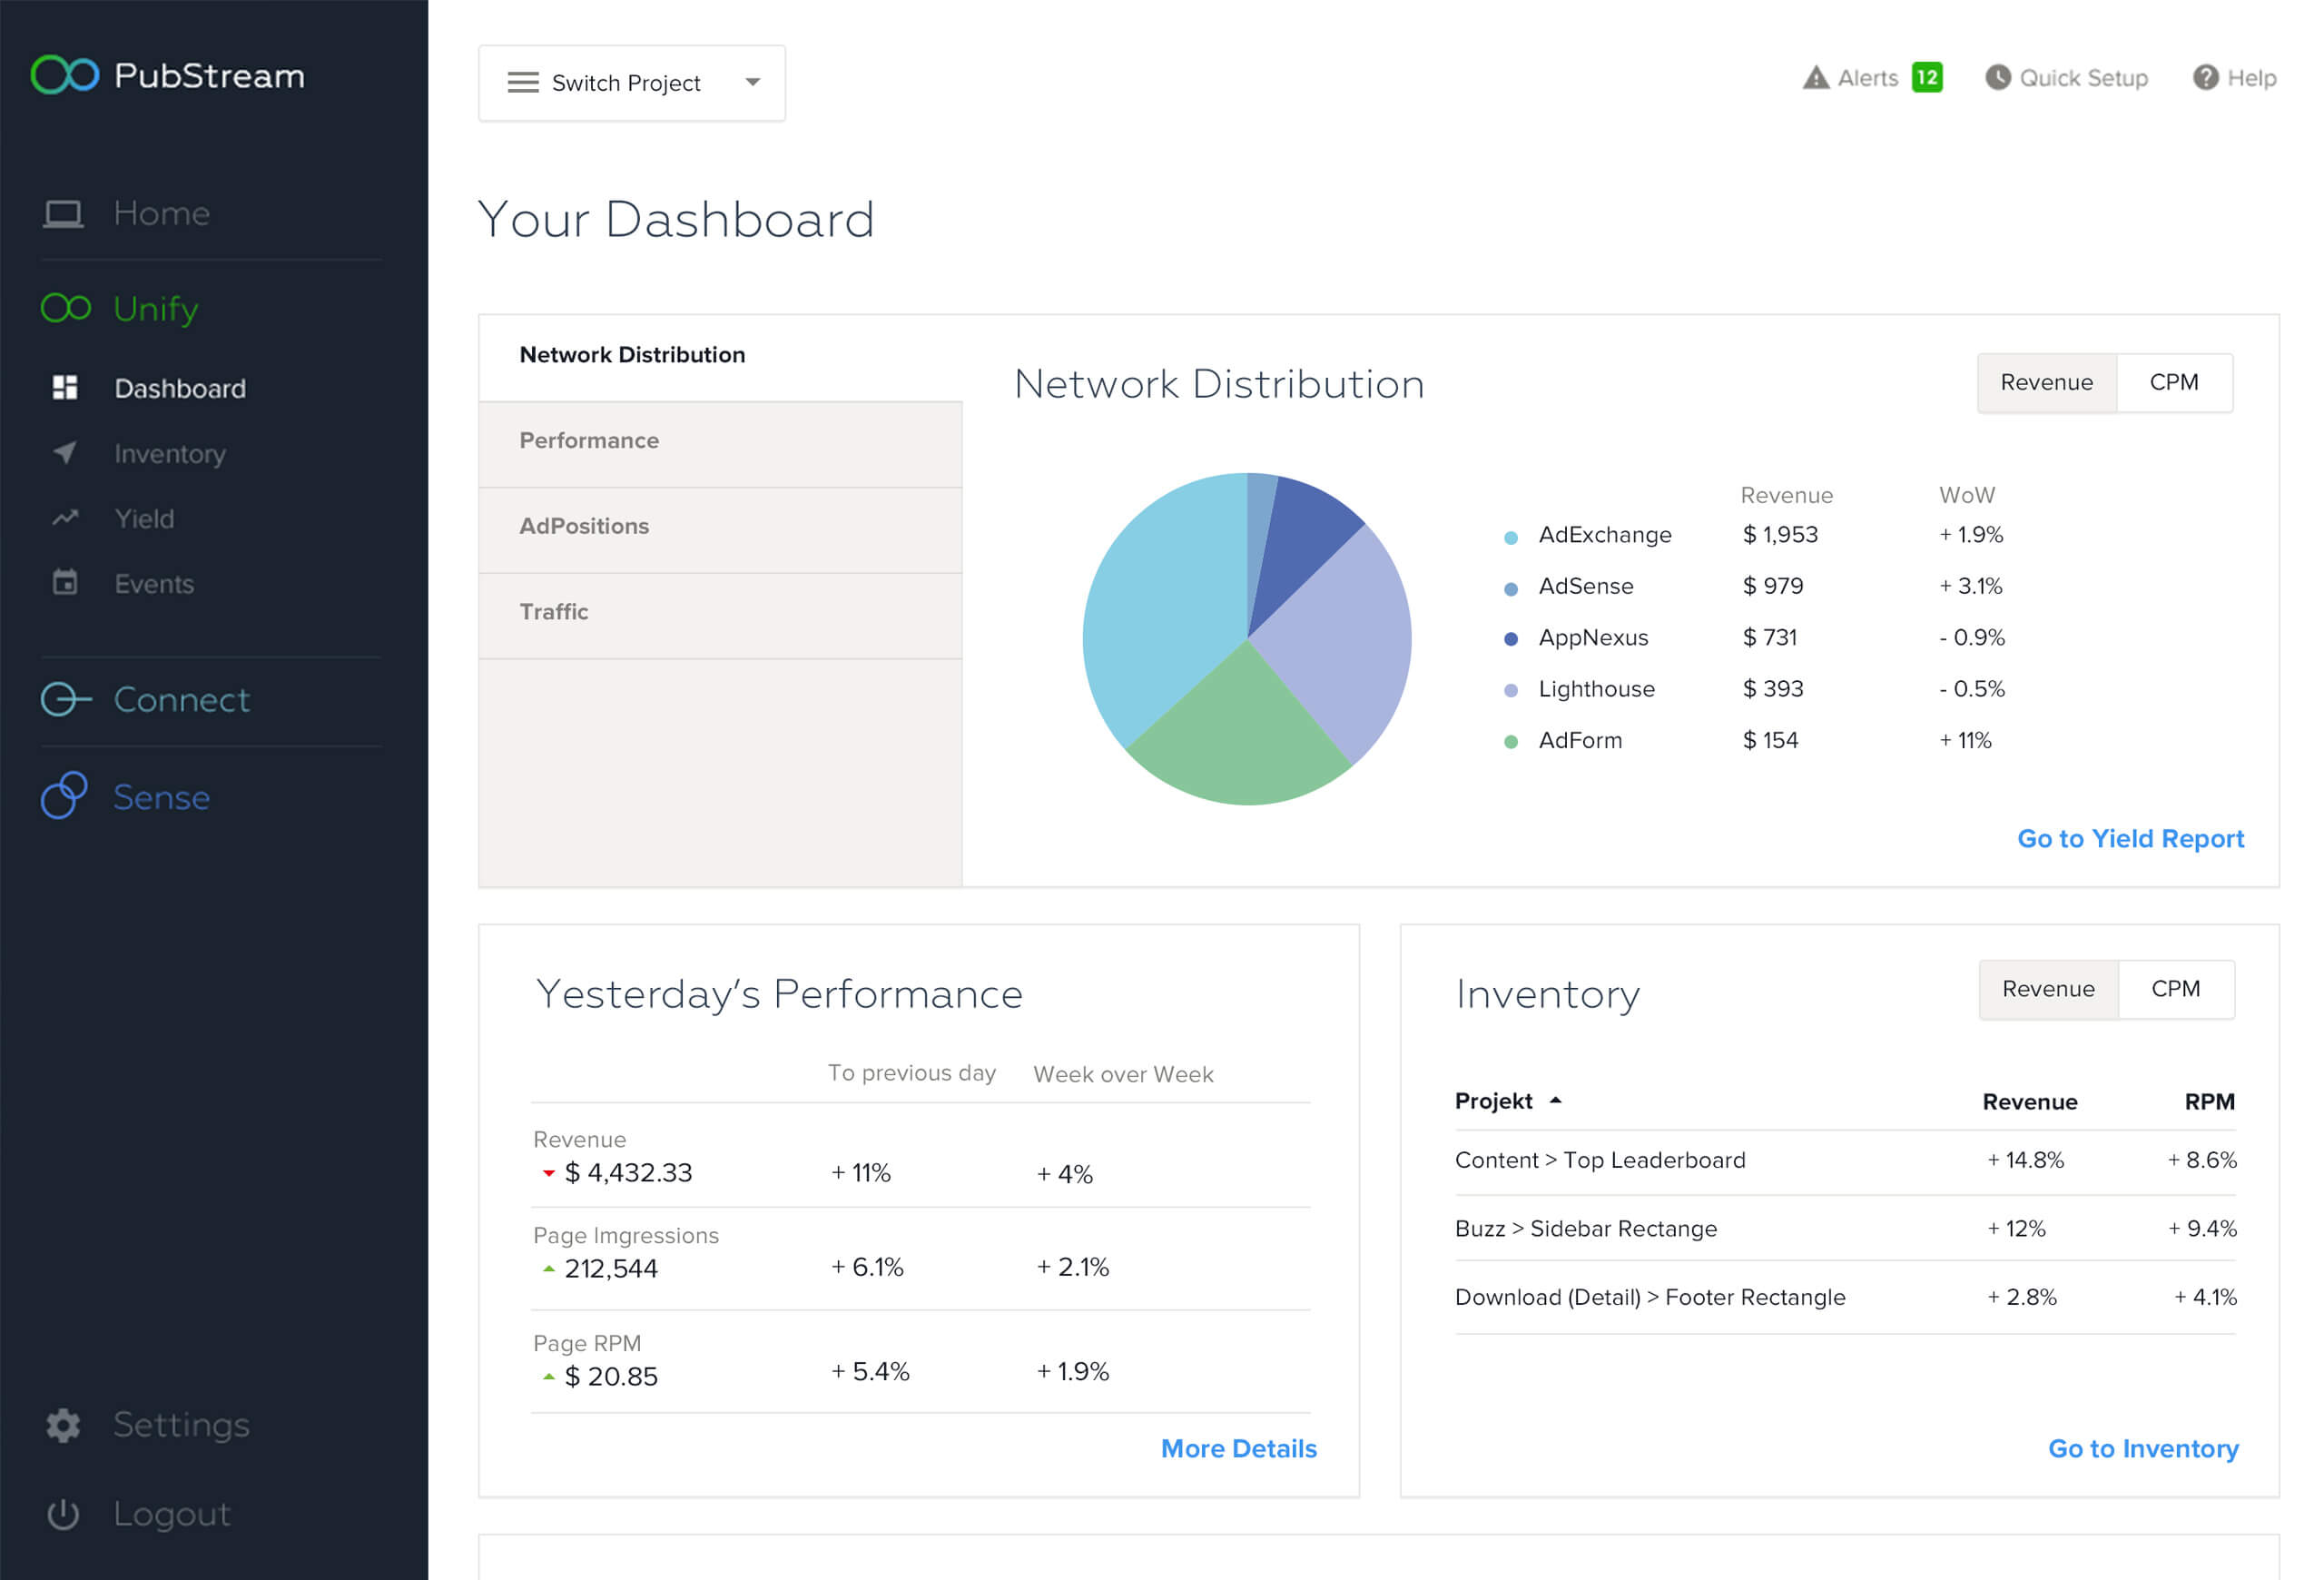The height and width of the screenshot is (1580, 2324).
Task: Click AdForm green legend dot
Action: 1510,742
